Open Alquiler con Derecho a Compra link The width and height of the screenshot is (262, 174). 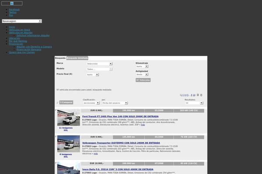[x=34, y=47]
